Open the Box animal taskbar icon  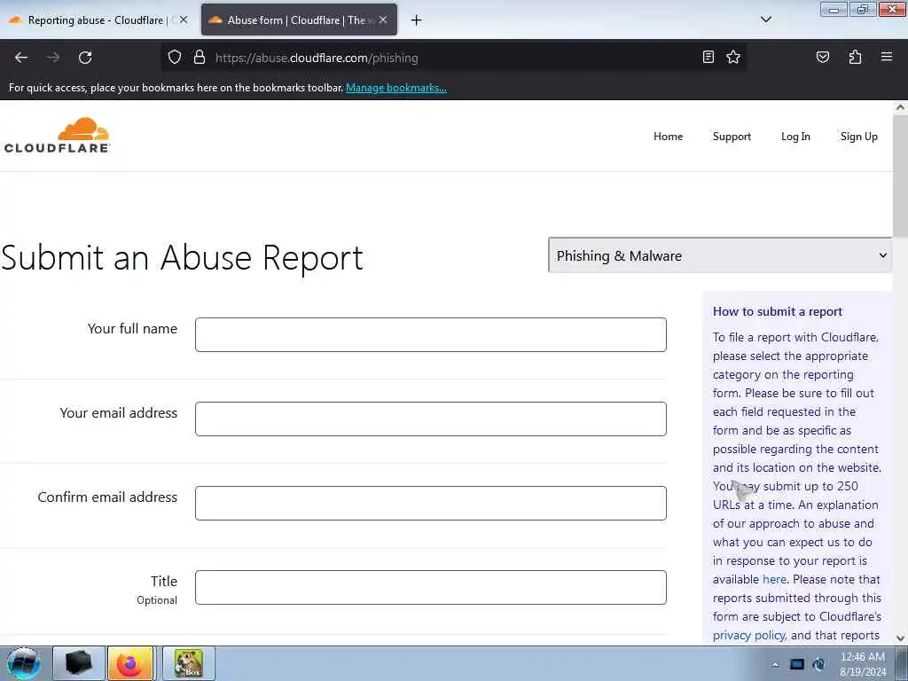189,663
